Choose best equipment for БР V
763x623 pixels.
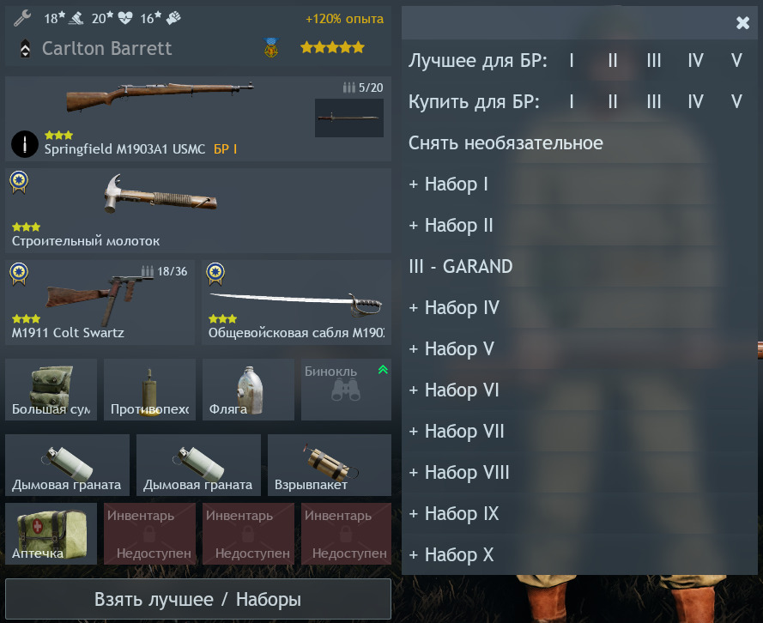736,61
